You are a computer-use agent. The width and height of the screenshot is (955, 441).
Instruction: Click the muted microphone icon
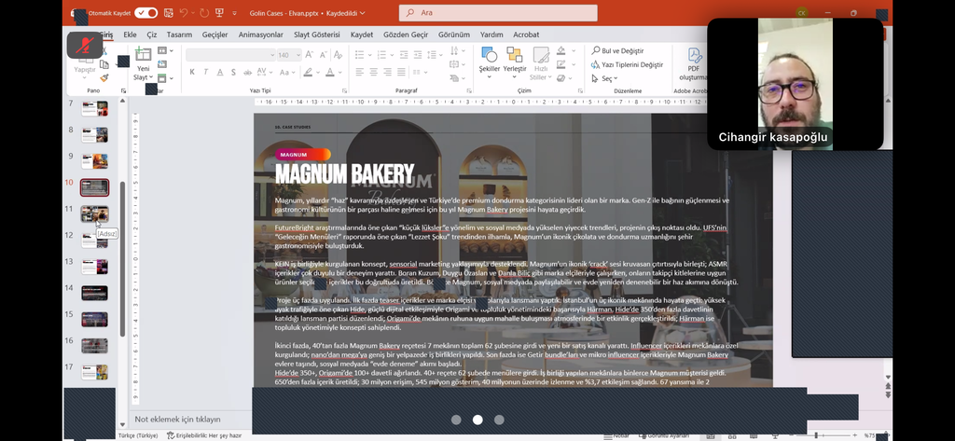click(x=85, y=46)
